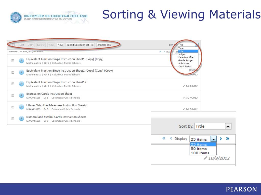The image size is (261, 195).
Task: Select 50 items display option
Action: pyautogui.click(x=203, y=149)
